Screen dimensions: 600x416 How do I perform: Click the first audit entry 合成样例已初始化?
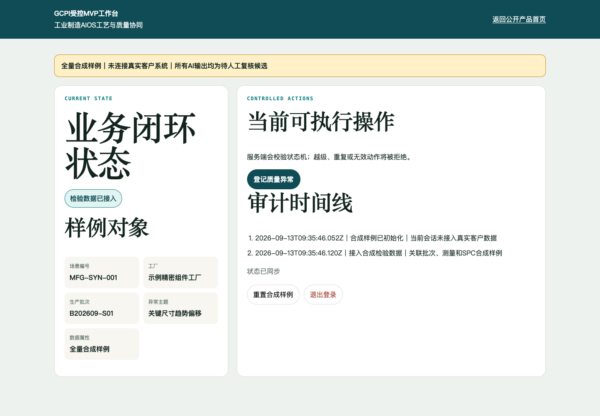[376, 238]
